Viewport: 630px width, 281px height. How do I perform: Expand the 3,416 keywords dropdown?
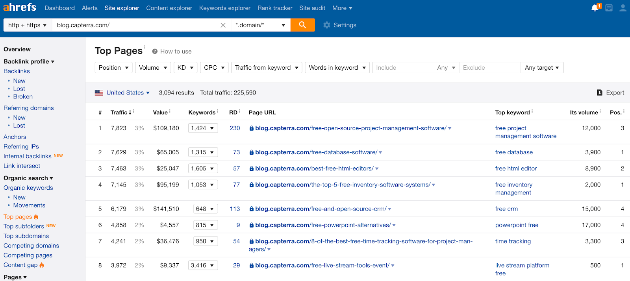click(x=203, y=265)
